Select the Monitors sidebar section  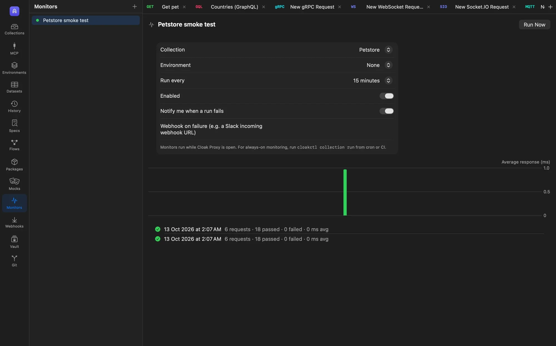14,203
